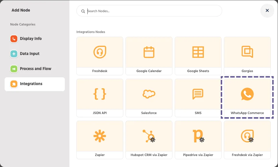Choose the Pipedrive via Zapier icon
The height and width of the screenshot is (167, 278).
pos(198,136)
